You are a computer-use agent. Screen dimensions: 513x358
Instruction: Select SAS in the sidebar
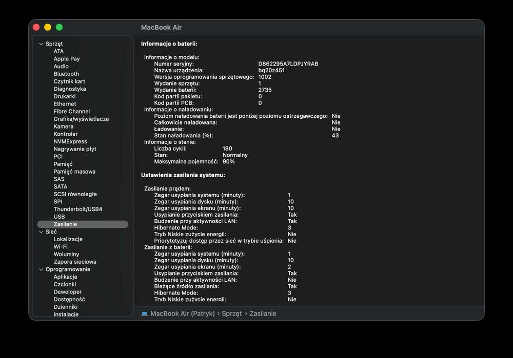59,179
